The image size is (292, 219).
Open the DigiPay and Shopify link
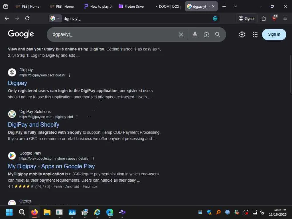34,125
